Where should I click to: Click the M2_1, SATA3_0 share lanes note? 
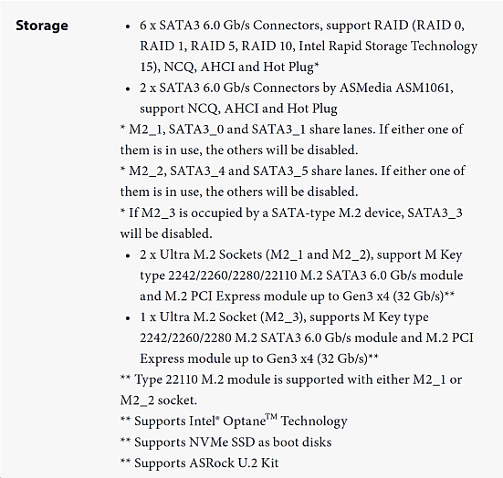pos(291,140)
